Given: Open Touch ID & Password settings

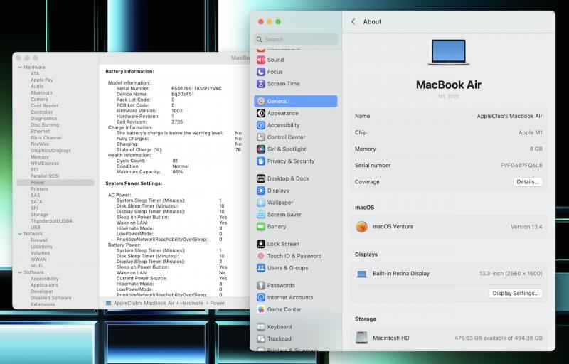Looking at the screenshot, I should click(261, 256).
